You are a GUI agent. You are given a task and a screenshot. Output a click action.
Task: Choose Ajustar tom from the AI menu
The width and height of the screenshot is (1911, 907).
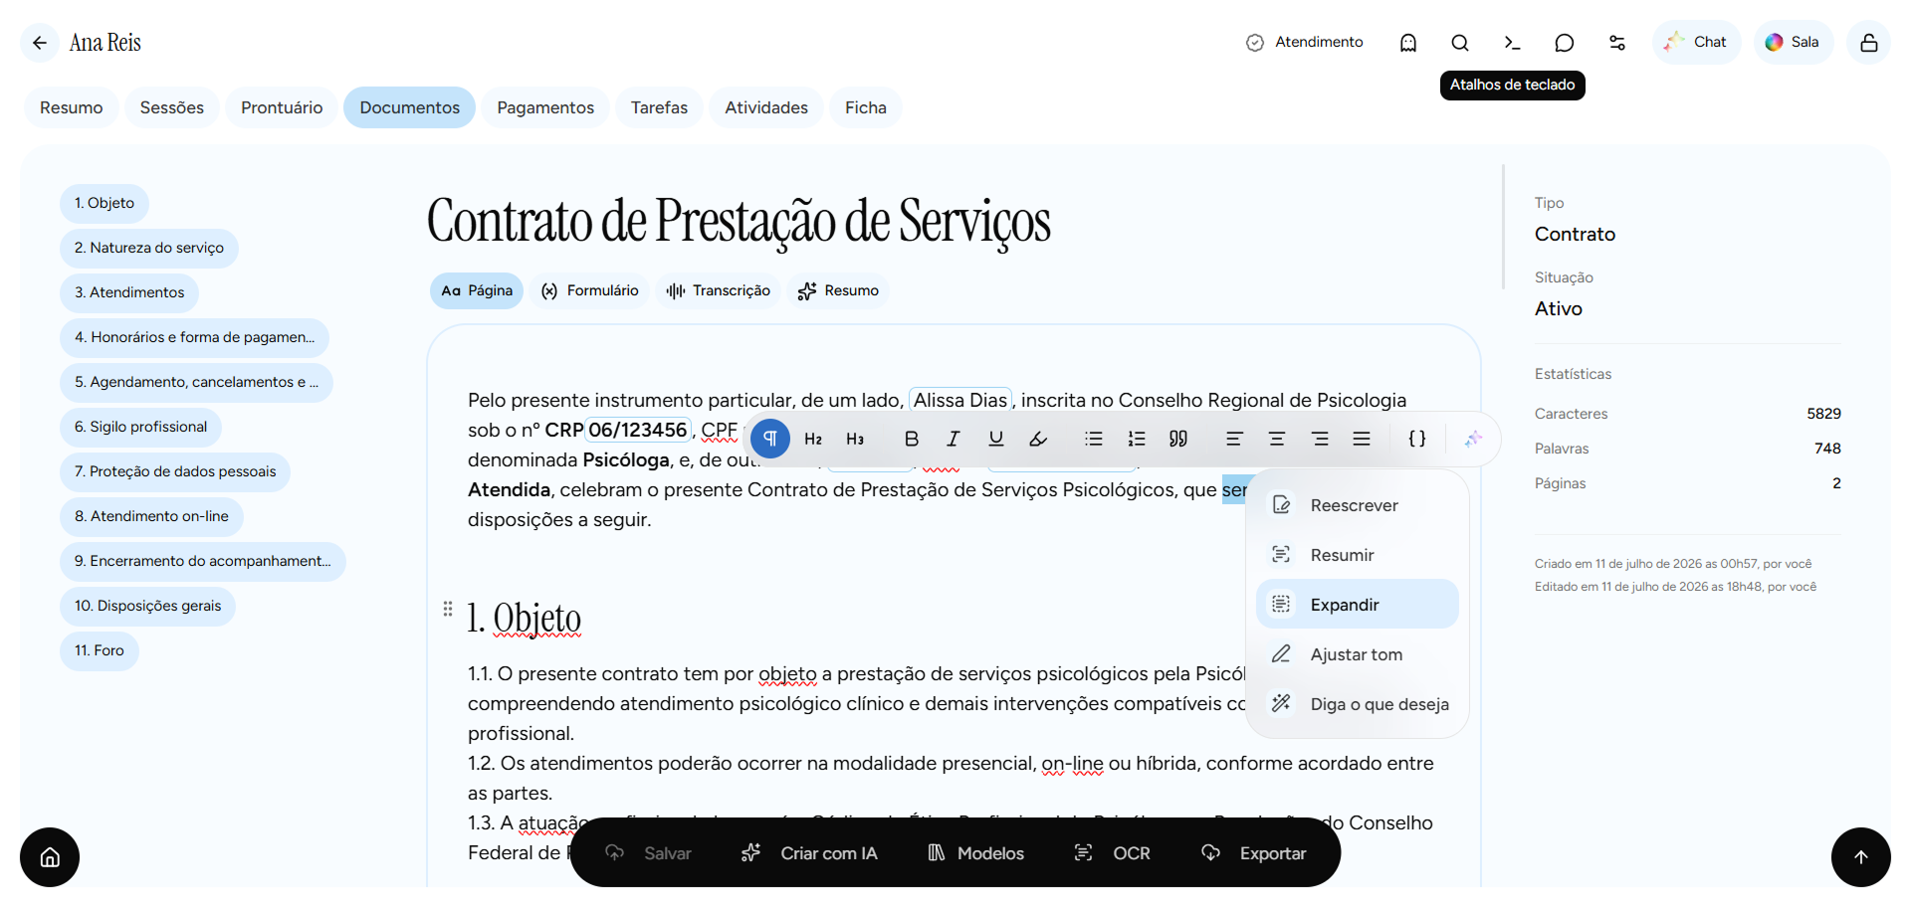pos(1358,654)
